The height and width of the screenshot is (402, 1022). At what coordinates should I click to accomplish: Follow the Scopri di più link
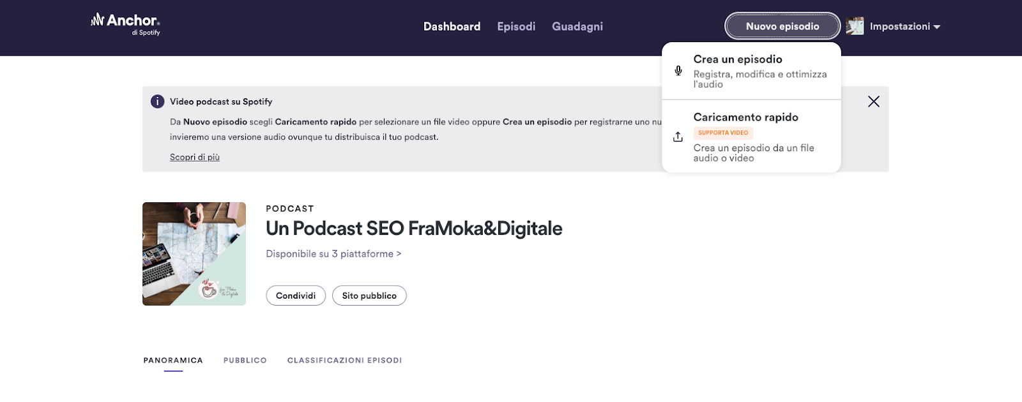click(x=195, y=157)
